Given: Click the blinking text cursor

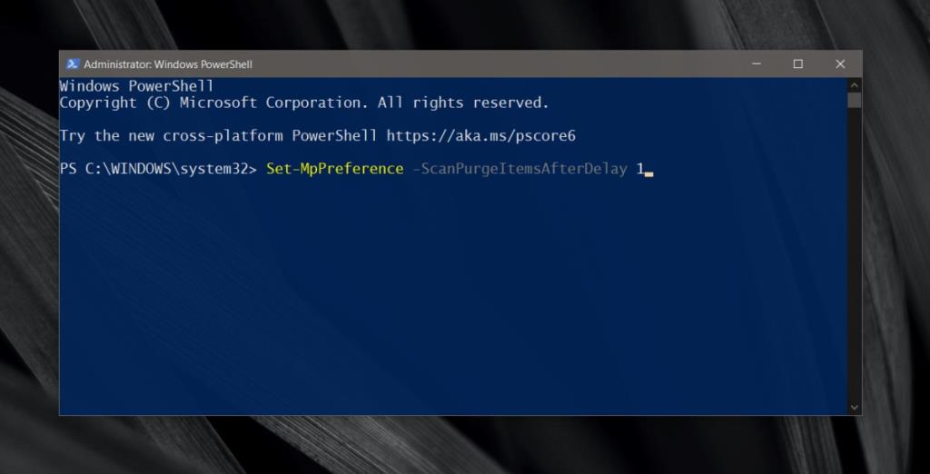Looking at the screenshot, I should [x=648, y=172].
